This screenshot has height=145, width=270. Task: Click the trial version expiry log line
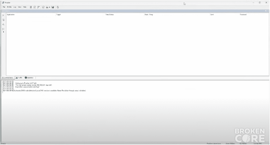tap(34, 85)
